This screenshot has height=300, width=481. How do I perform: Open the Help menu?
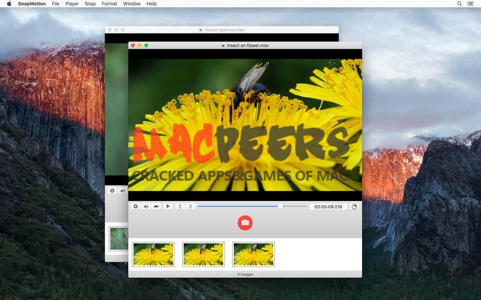152,4
